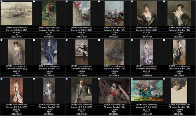Select the file name 'Giovanni Boldini (55)'
This screenshot has width=196, height=116.
tap(179, 69)
